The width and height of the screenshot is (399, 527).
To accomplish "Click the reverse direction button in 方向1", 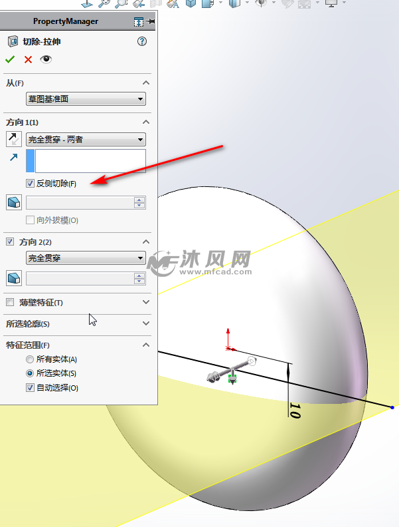I will [x=14, y=139].
